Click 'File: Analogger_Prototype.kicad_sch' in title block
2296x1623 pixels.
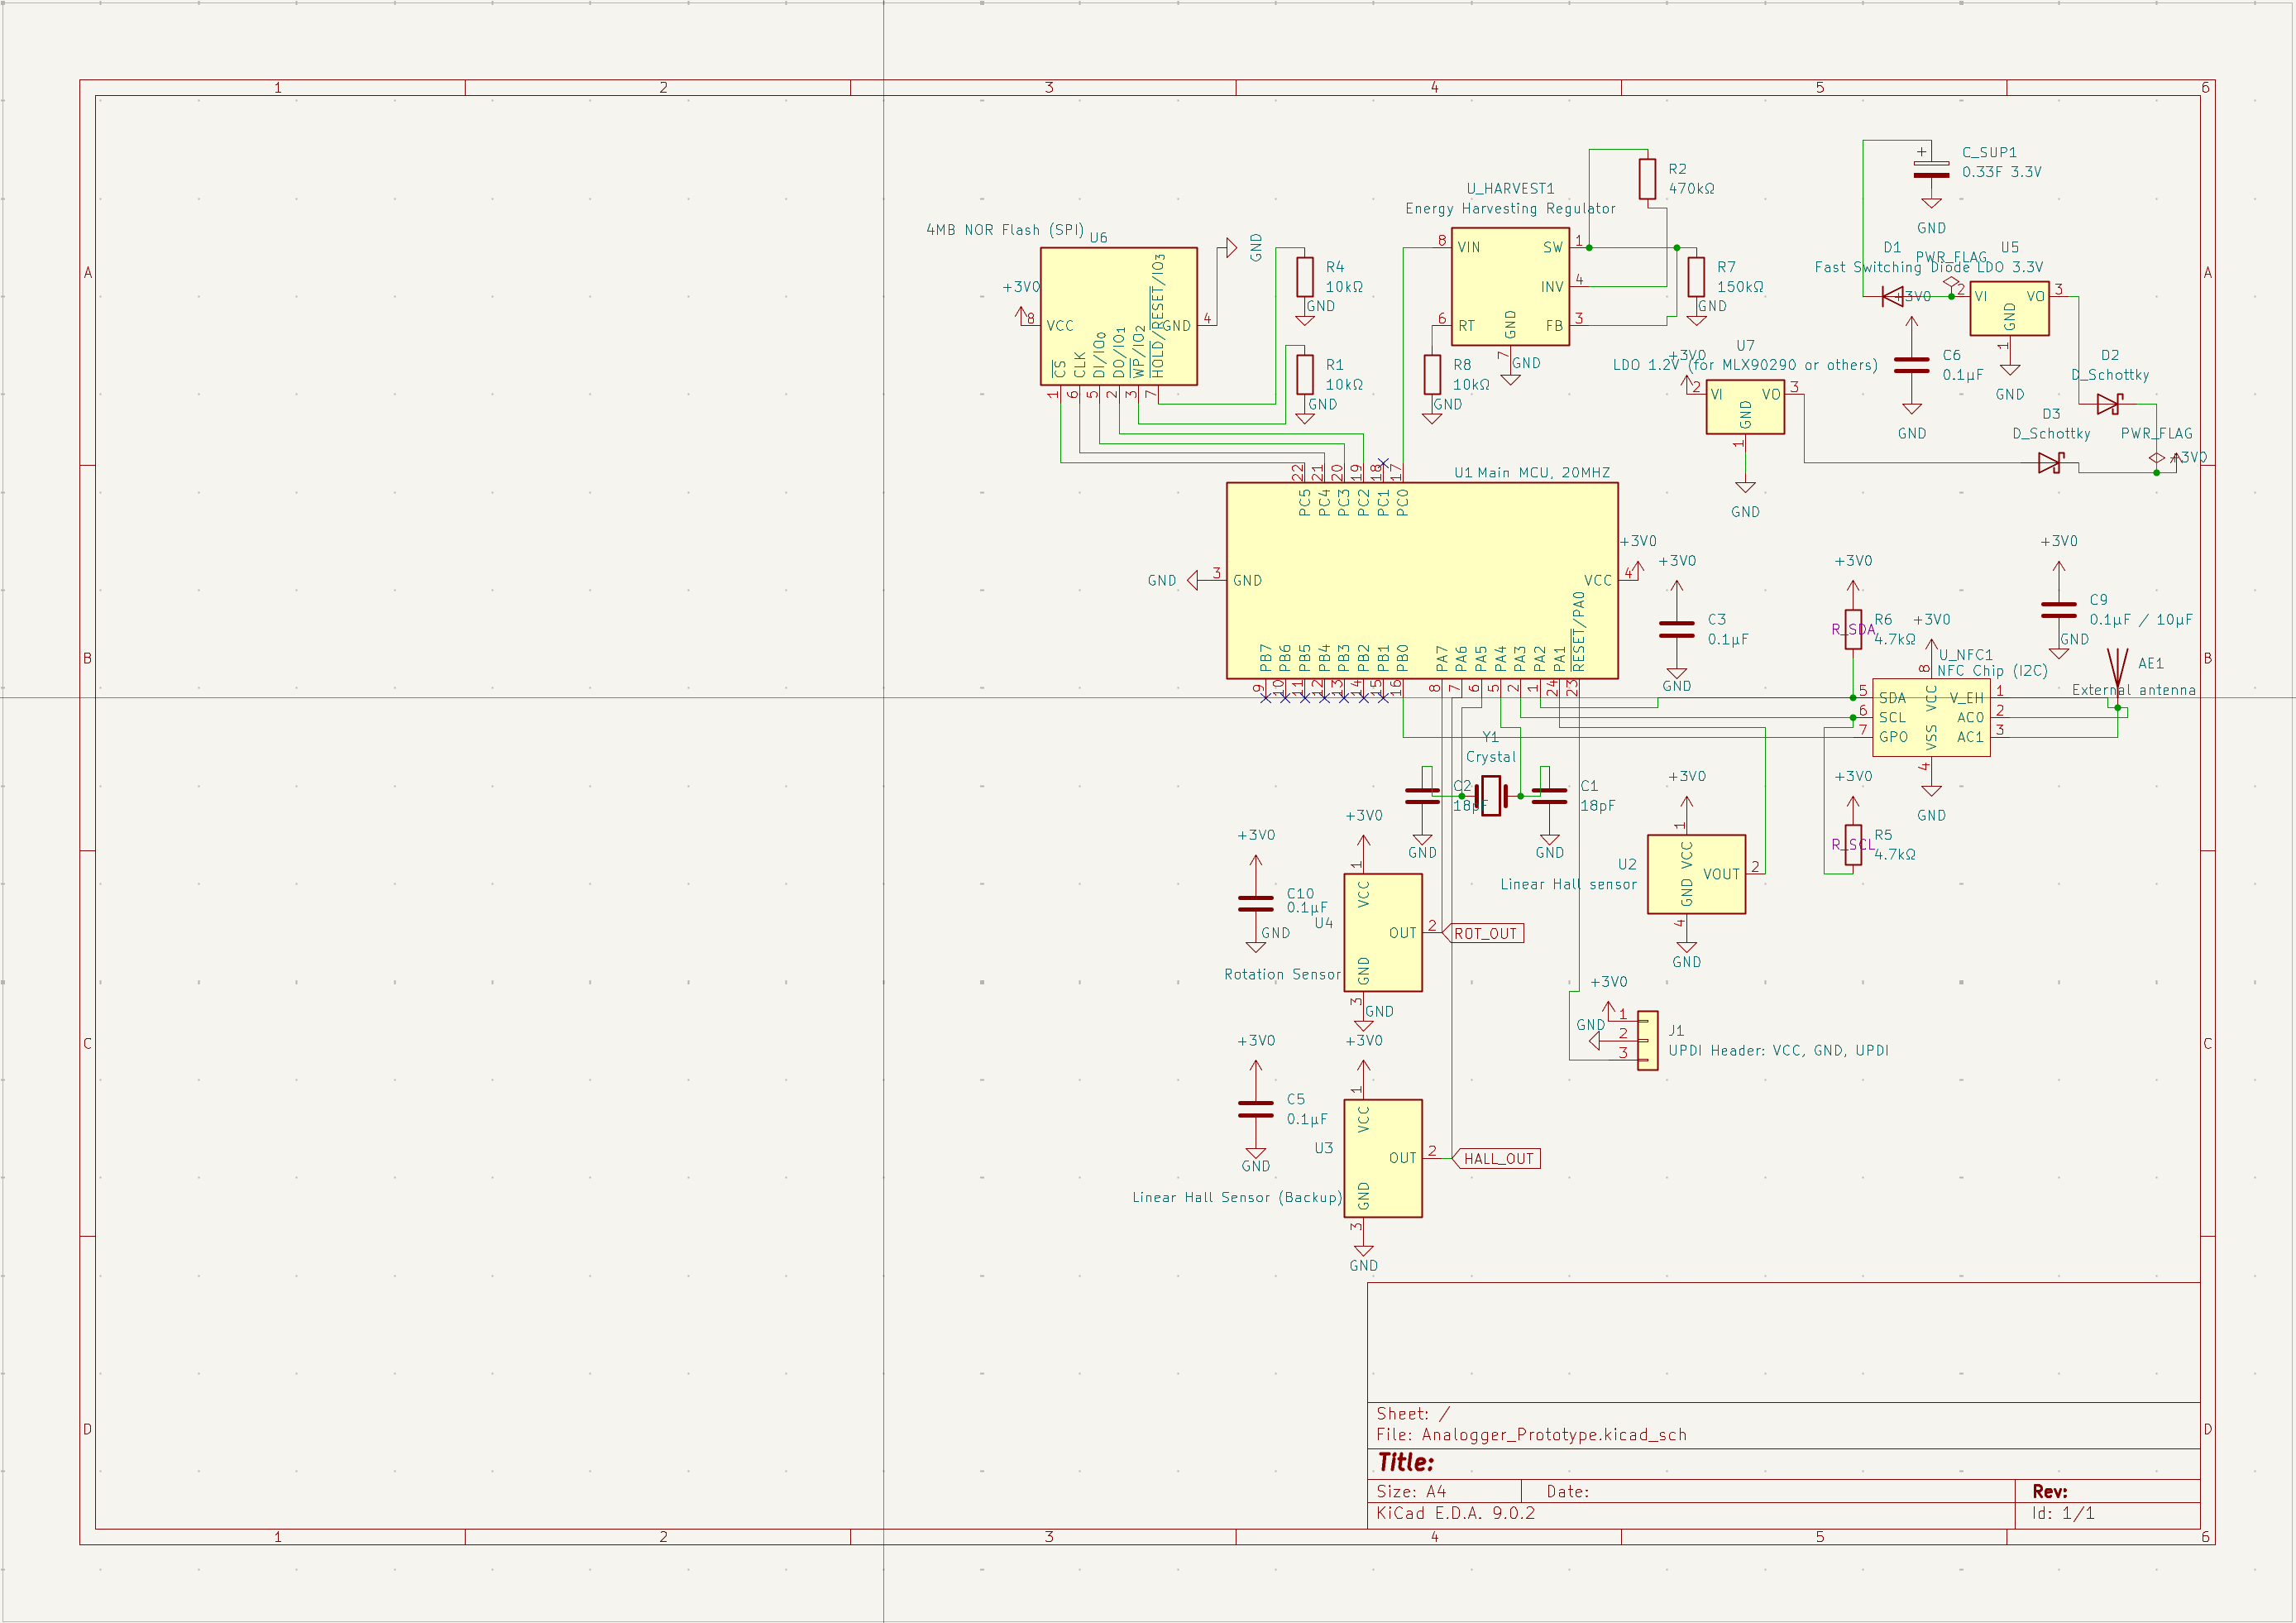1531,1435
